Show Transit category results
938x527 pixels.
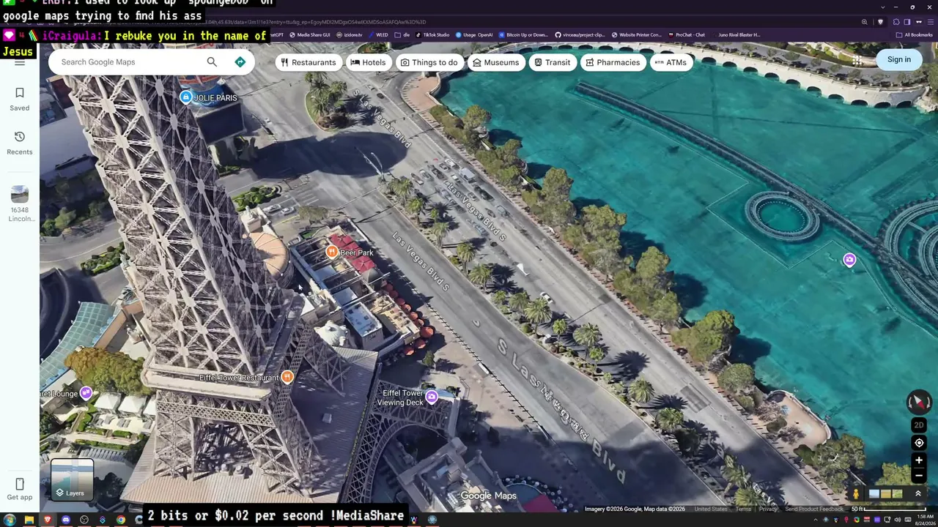pyautogui.click(x=552, y=62)
